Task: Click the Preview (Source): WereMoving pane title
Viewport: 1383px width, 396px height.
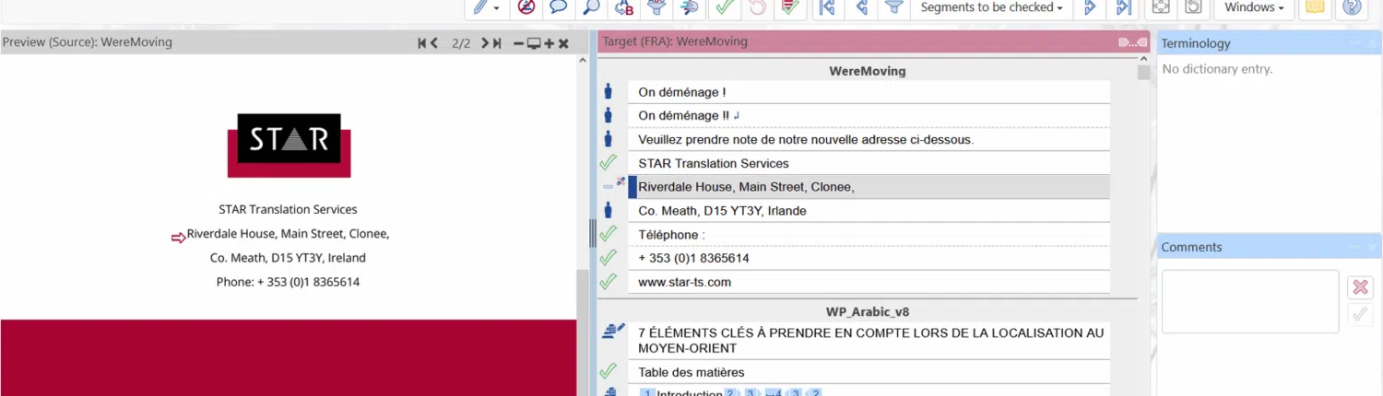Action: point(87,42)
